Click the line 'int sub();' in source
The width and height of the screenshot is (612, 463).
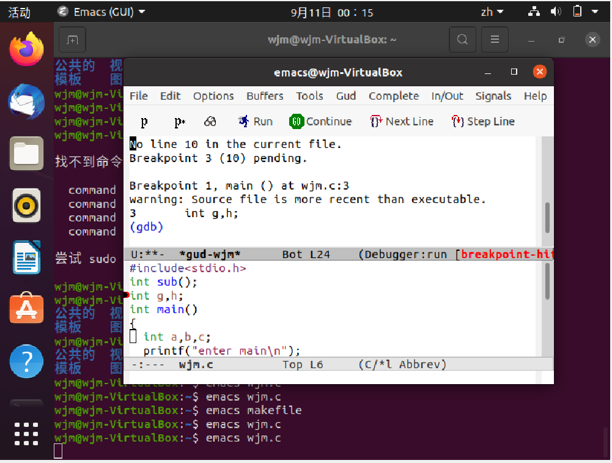point(163,282)
